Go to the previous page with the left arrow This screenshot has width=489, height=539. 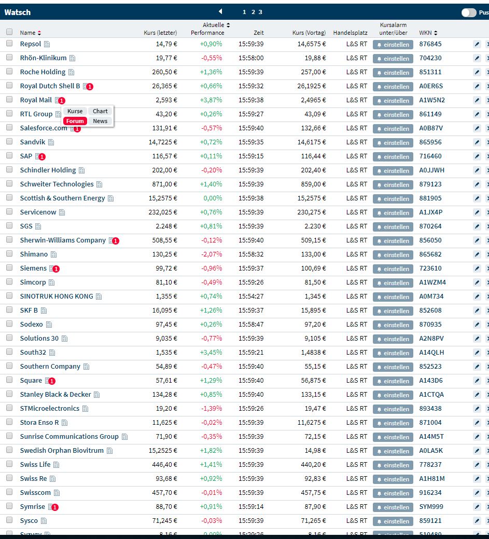click(220, 12)
